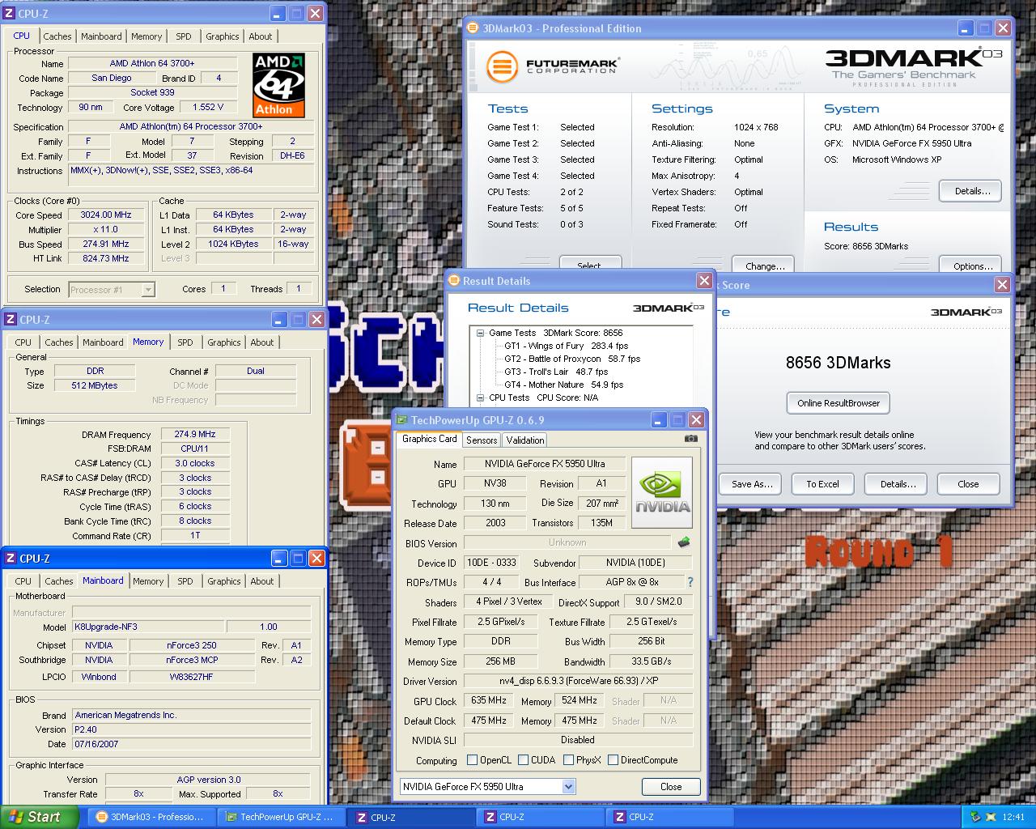Toggle the DirectCompute checkbox
Screen dimensions: 1036x829
tap(614, 760)
